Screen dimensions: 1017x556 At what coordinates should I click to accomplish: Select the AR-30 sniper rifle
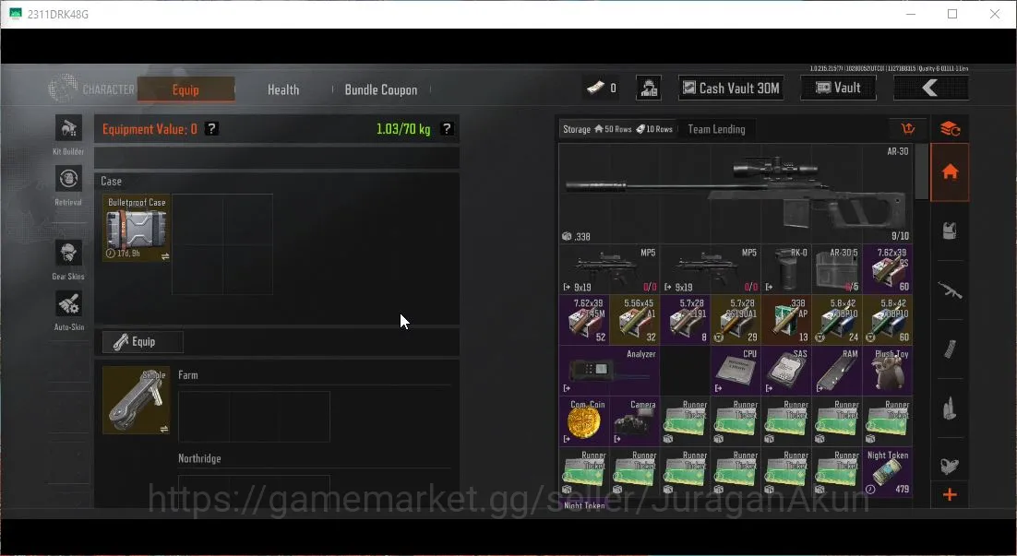click(x=736, y=194)
